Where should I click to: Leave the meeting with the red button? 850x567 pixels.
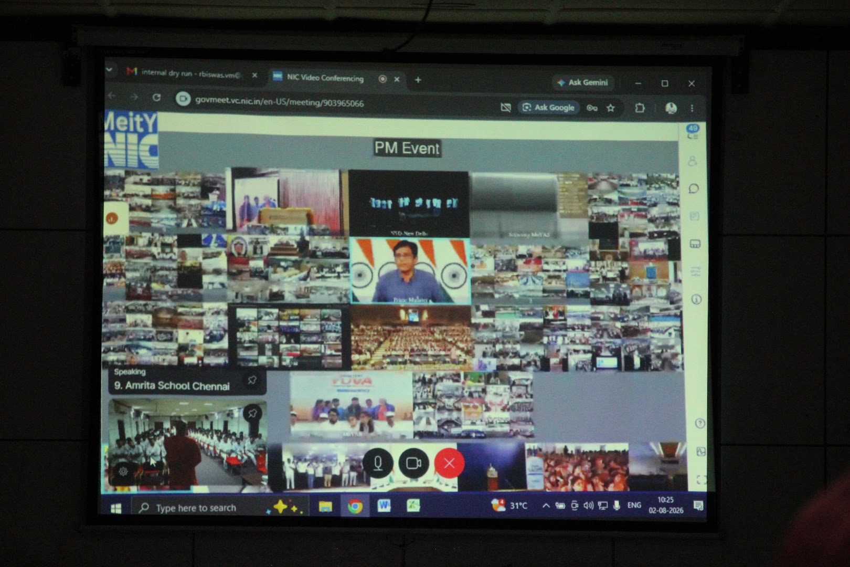[x=449, y=463]
